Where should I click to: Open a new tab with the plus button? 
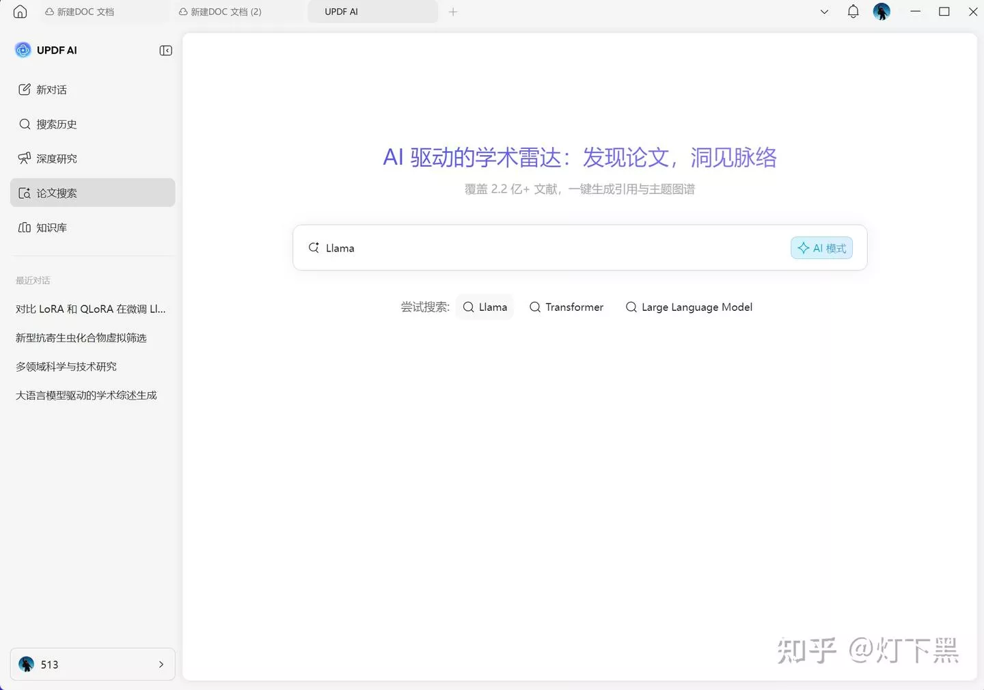click(x=453, y=12)
